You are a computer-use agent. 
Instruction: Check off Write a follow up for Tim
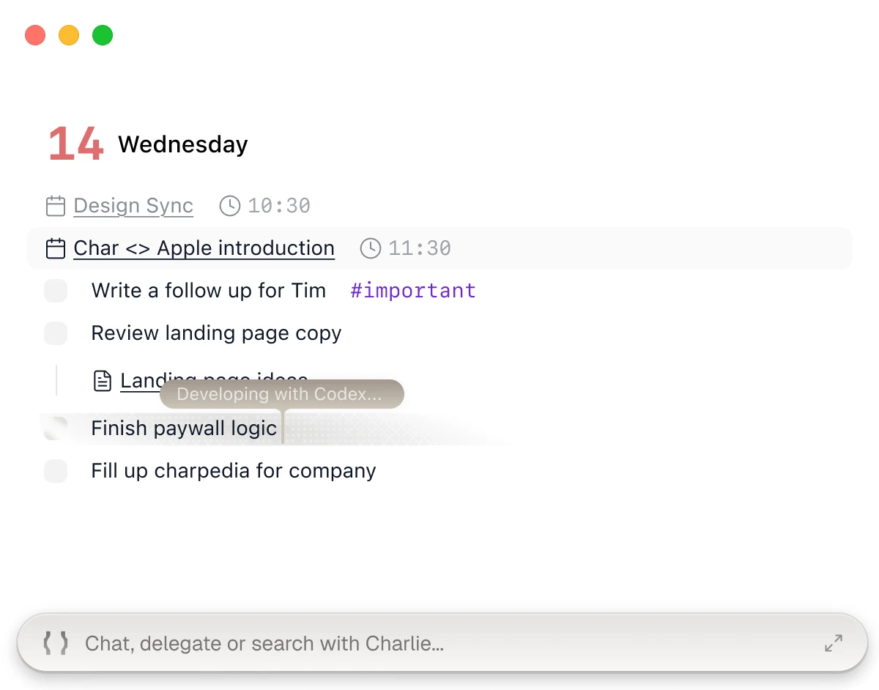coord(56,291)
